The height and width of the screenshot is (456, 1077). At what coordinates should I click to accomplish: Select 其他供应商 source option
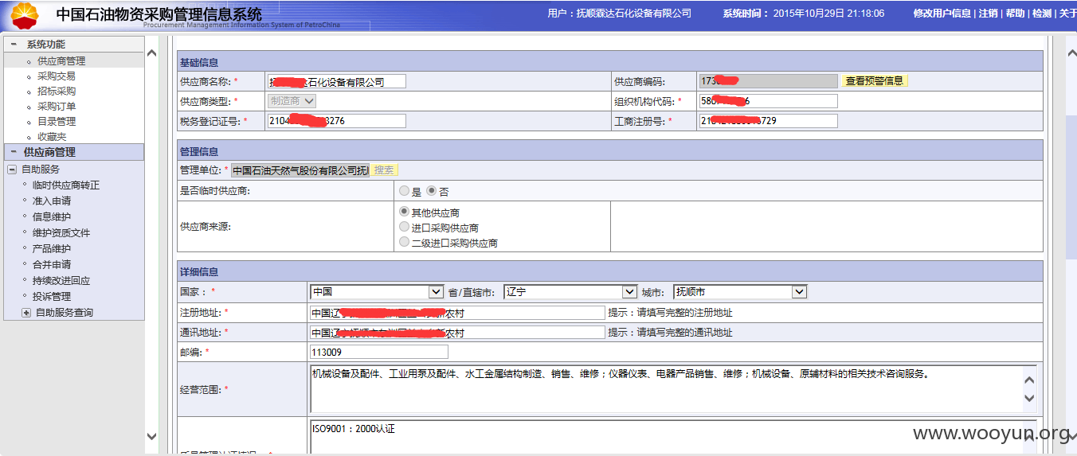[405, 212]
